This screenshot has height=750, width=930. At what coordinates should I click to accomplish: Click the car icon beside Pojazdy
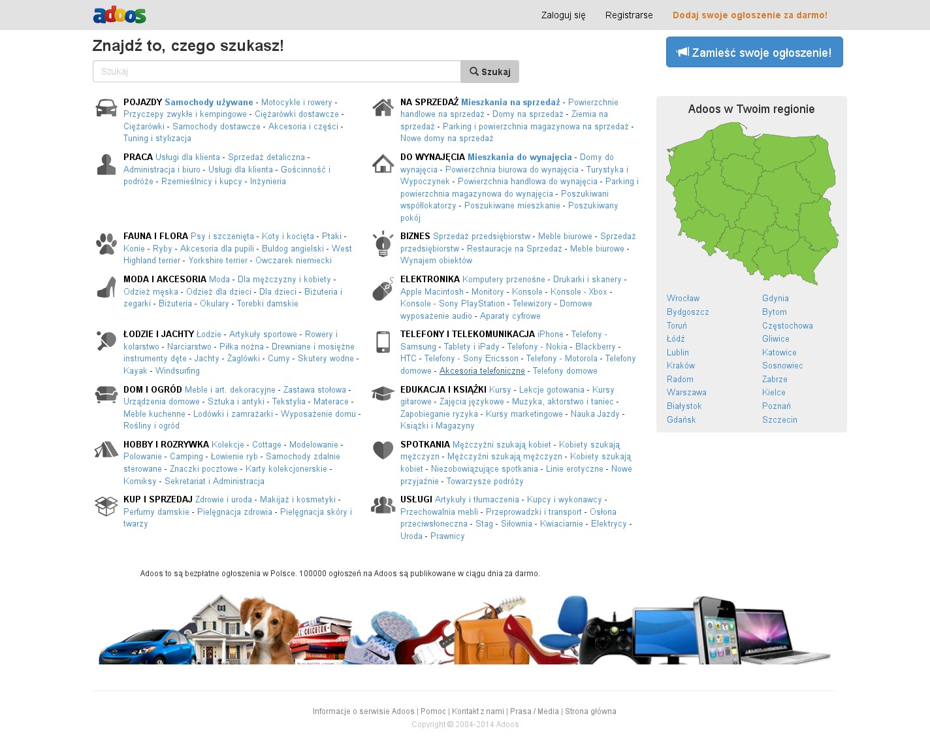point(106,108)
